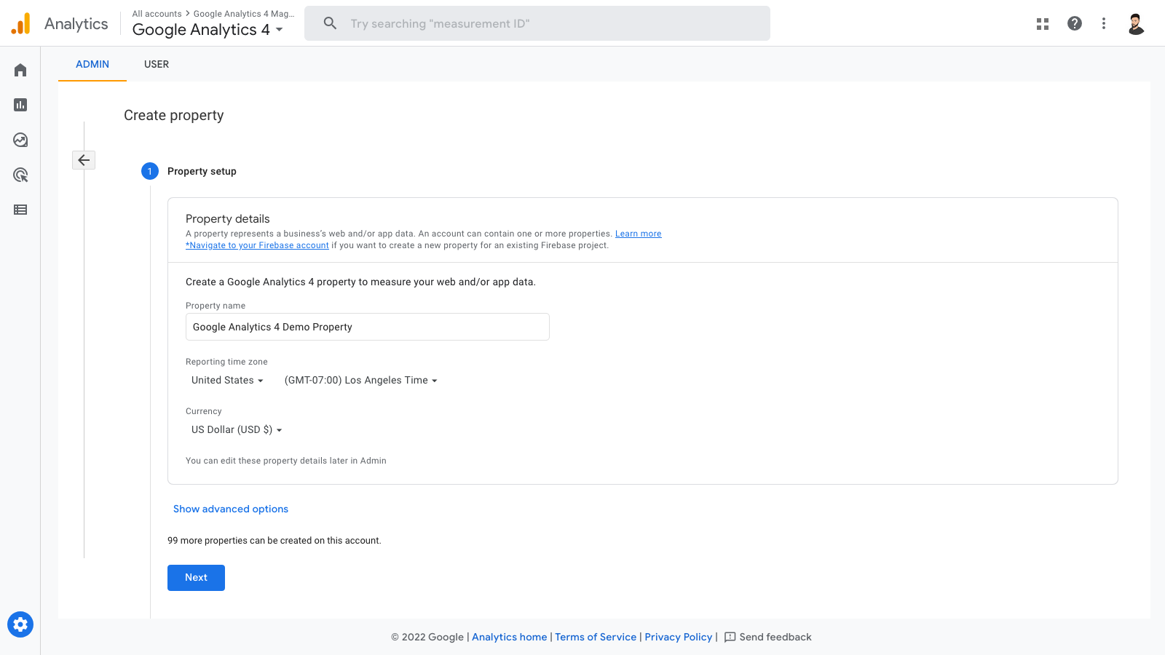Open the Home icon in the sidebar
Screen dimensions: 1165x655
[20, 70]
